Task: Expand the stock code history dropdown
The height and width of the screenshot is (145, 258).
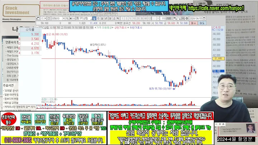Action: 64,18
